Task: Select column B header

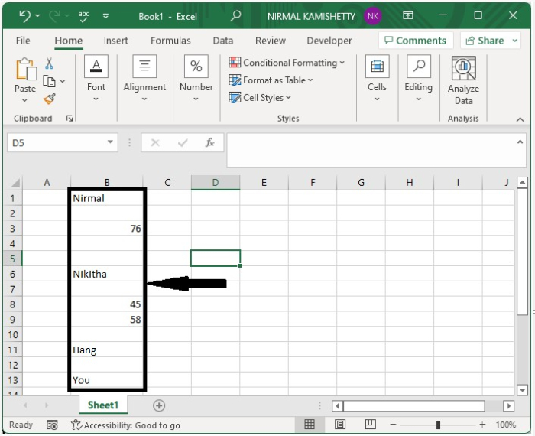Action: coord(107,183)
